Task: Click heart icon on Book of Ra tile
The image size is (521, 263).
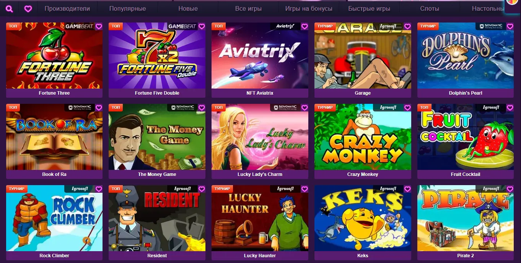Action: coord(99,108)
